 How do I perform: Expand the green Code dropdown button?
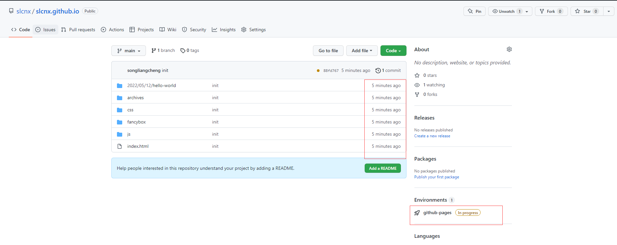[393, 51]
